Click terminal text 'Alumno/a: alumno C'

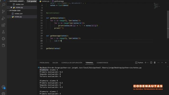click(x=49, y=92)
